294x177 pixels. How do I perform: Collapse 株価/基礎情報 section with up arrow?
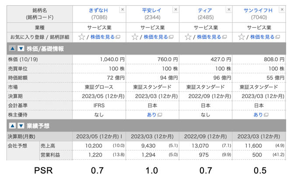point(12,48)
